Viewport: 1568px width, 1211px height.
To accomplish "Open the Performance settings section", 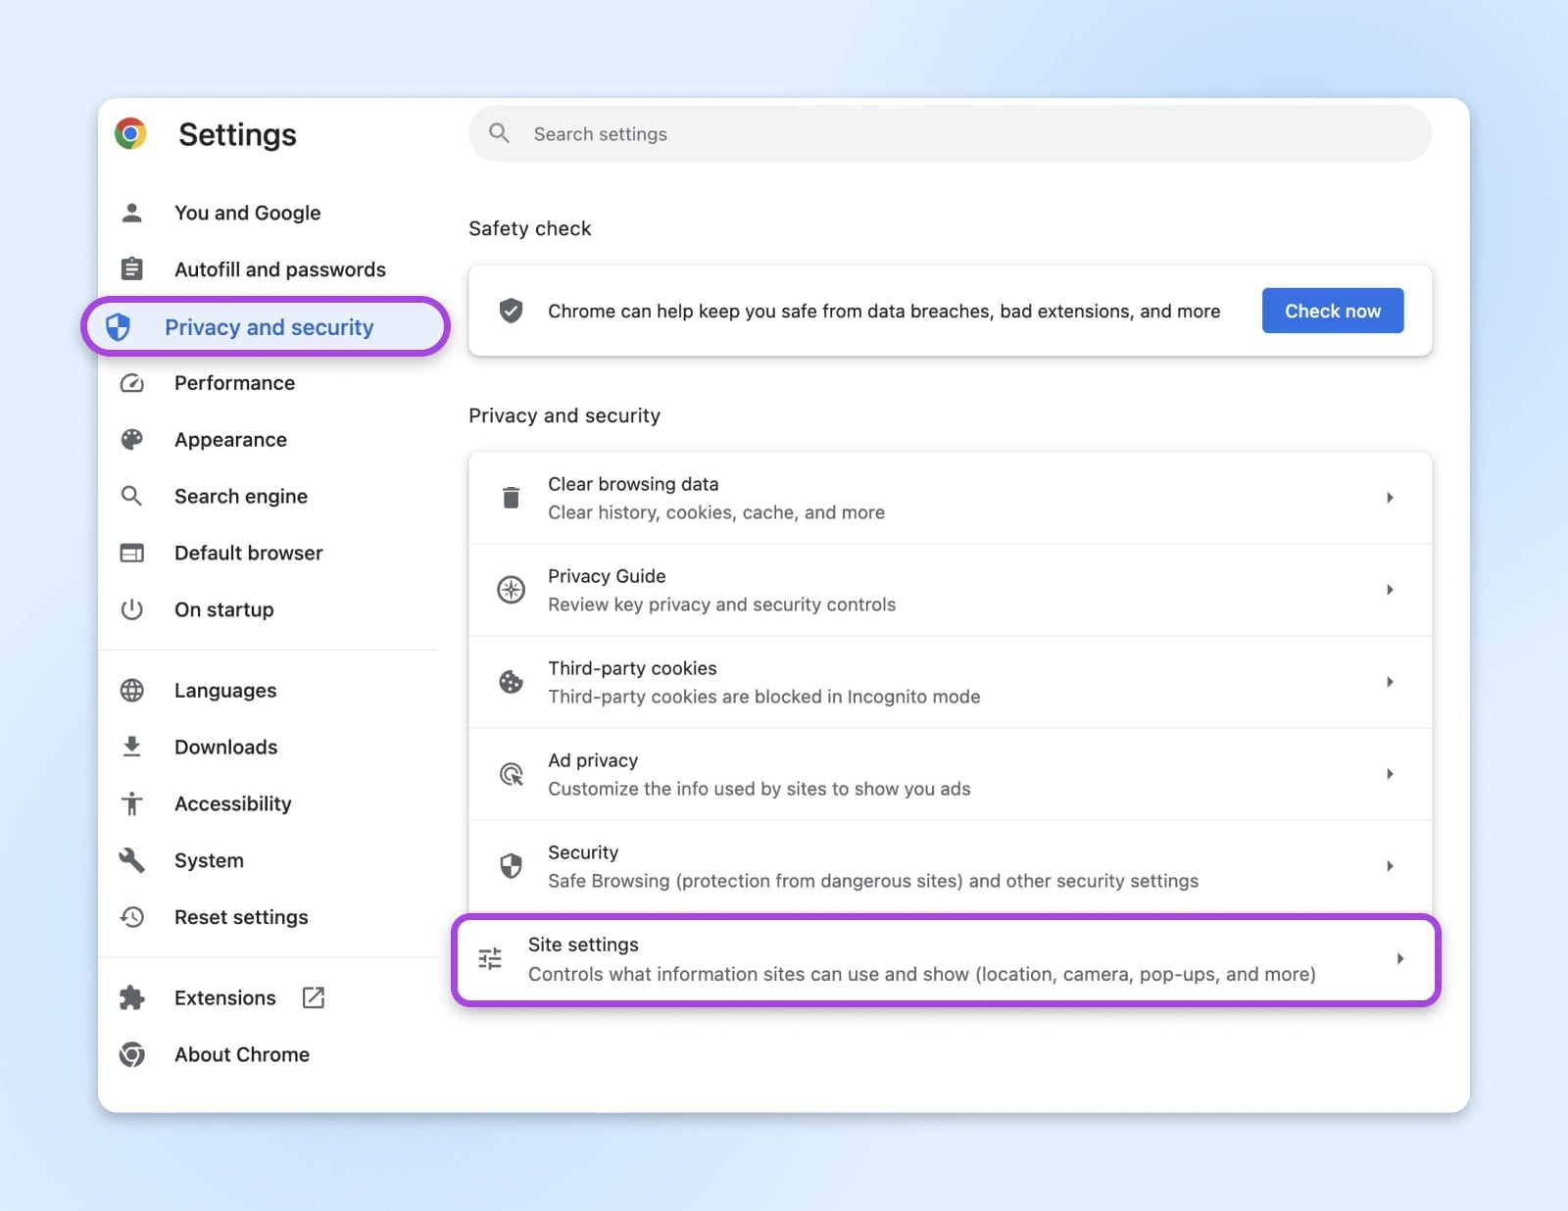I will point(234,383).
